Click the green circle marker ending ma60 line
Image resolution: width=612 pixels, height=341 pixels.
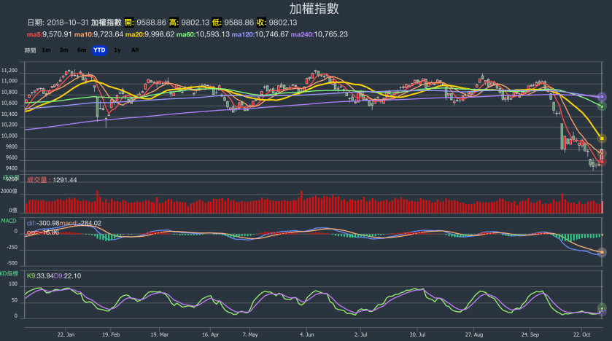pyautogui.click(x=602, y=107)
